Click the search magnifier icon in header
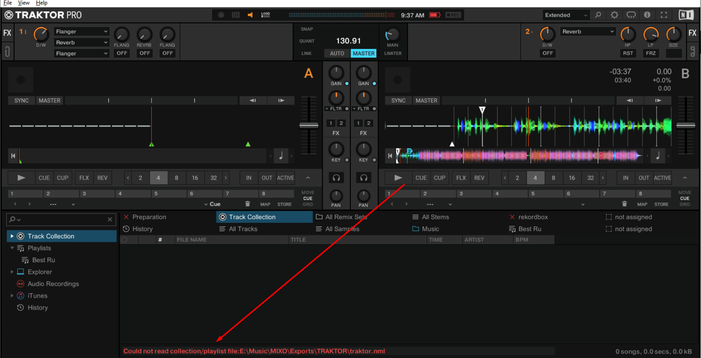This screenshot has height=358, width=701. pyautogui.click(x=598, y=15)
